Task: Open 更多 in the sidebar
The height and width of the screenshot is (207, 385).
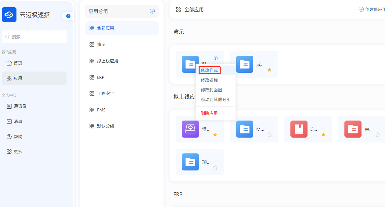Action: [x=18, y=152]
